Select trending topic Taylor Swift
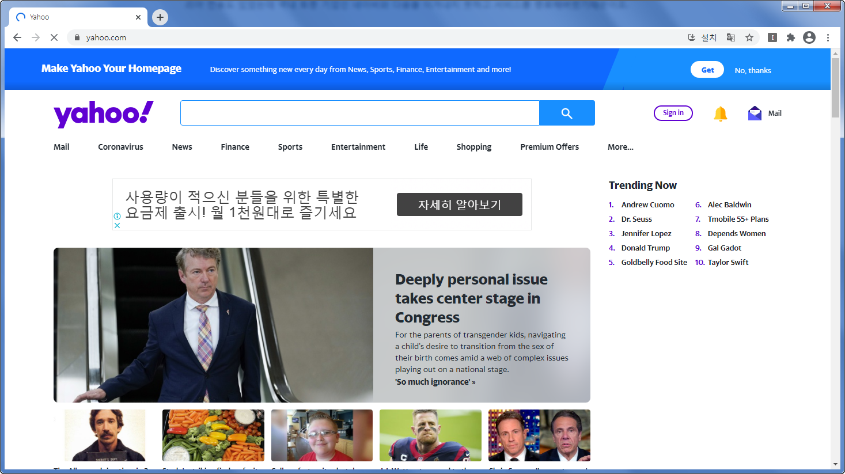This screenshot has height=474, width=845. pyautogui.click(x=728, y=262)
